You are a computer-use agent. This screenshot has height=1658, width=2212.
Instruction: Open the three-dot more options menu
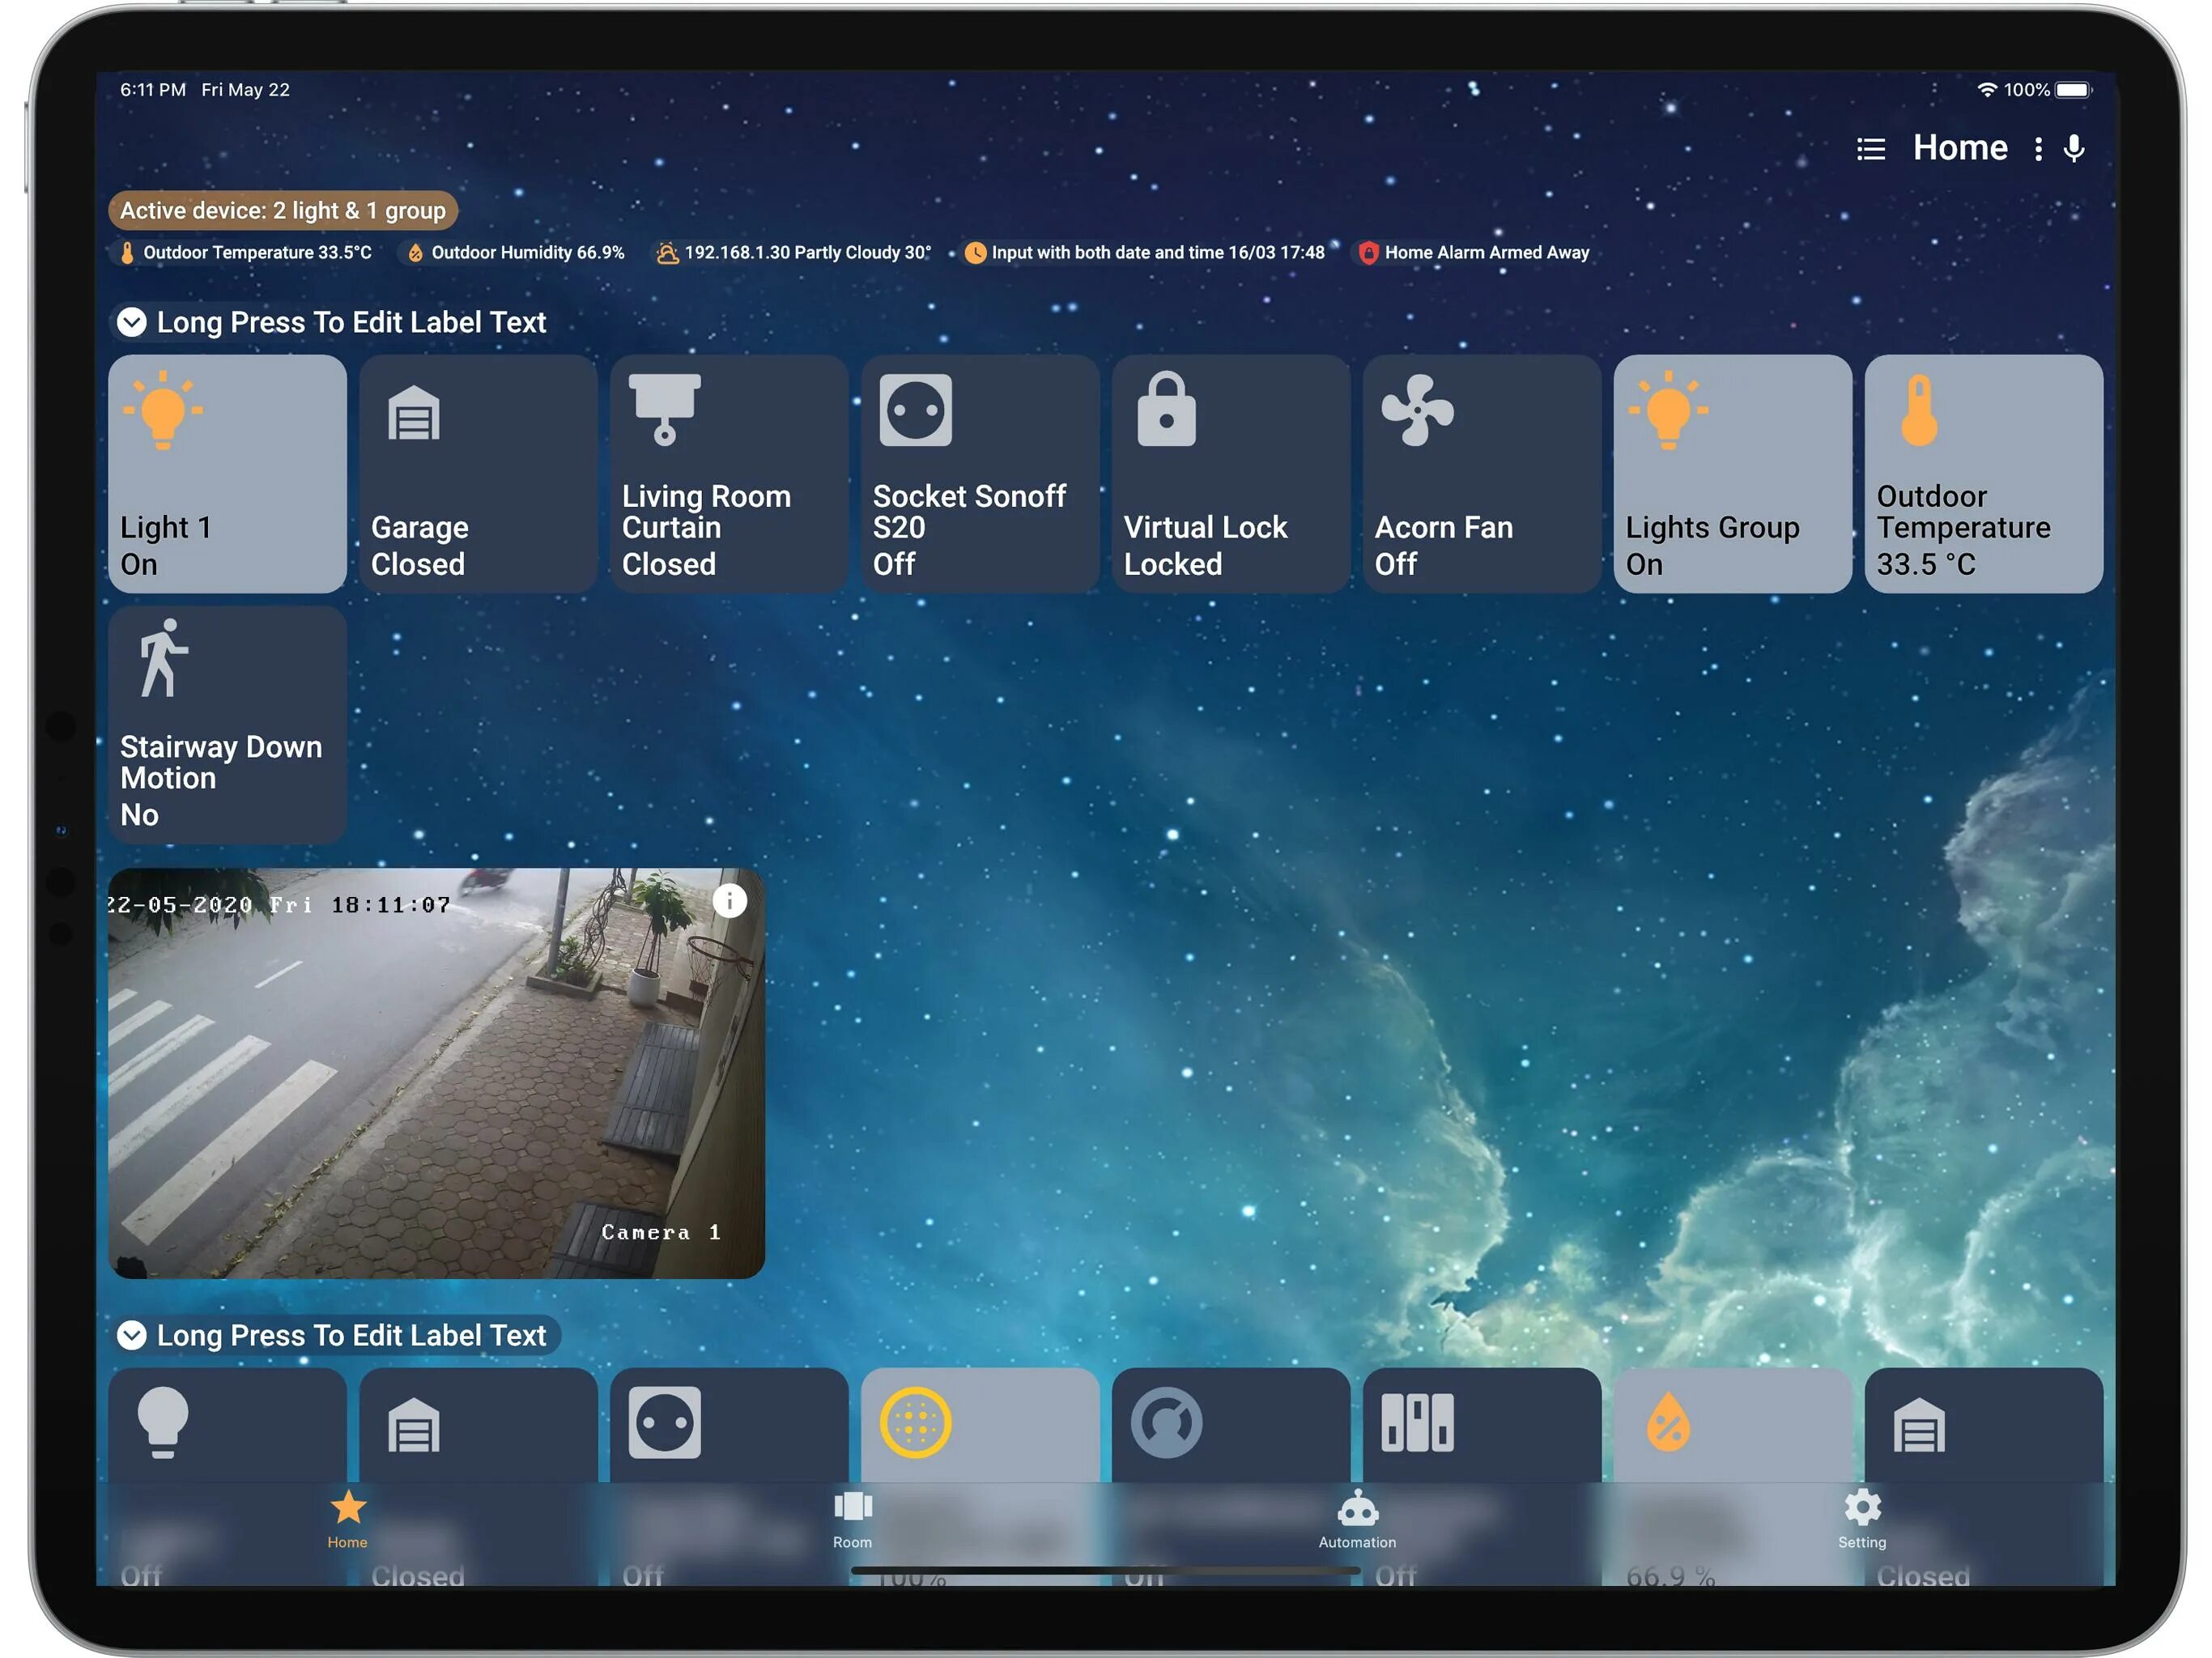[2037, 149]
